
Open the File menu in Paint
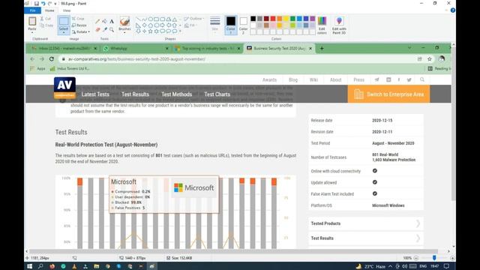(32, 10)
